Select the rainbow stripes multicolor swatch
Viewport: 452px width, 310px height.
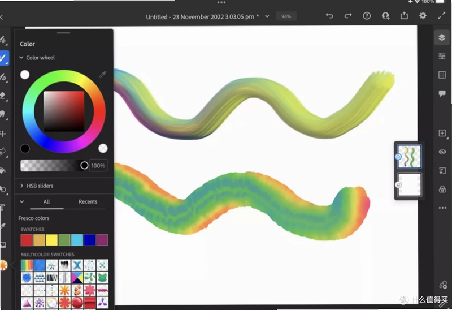[x=27, y=265]
